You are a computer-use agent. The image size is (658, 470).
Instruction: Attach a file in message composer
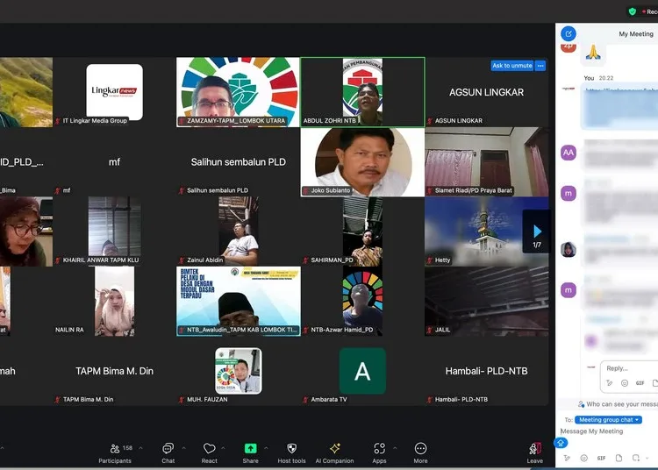coord(619,458)
